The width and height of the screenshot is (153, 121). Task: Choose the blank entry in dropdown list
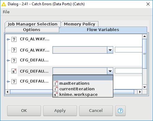click(83, 78)
